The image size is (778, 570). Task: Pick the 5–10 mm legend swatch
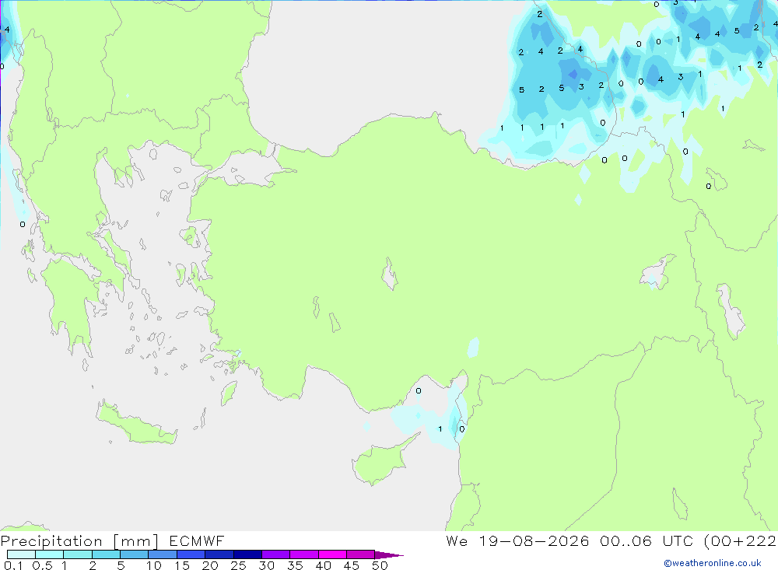(x=135, y=554)
